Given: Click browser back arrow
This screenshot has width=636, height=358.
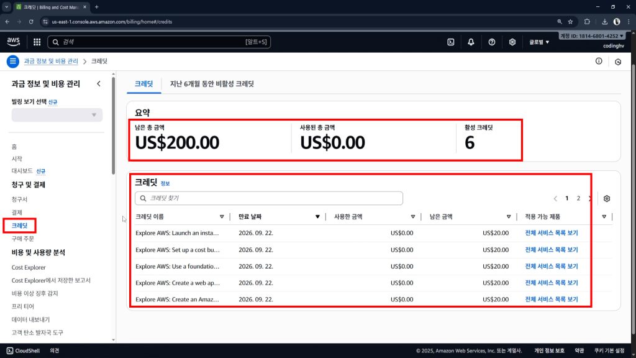Looking at the screenshot, I should pos(7,22).
